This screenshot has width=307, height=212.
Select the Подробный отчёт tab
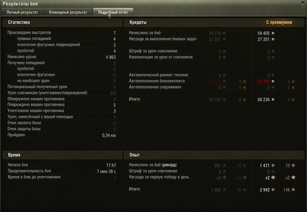click(x=113, y=12)
